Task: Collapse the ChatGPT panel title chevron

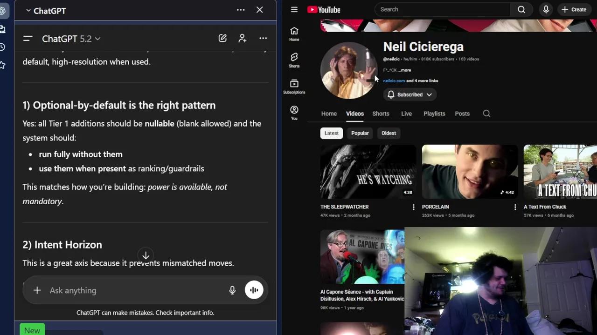Action: click(x=28, y=10)
